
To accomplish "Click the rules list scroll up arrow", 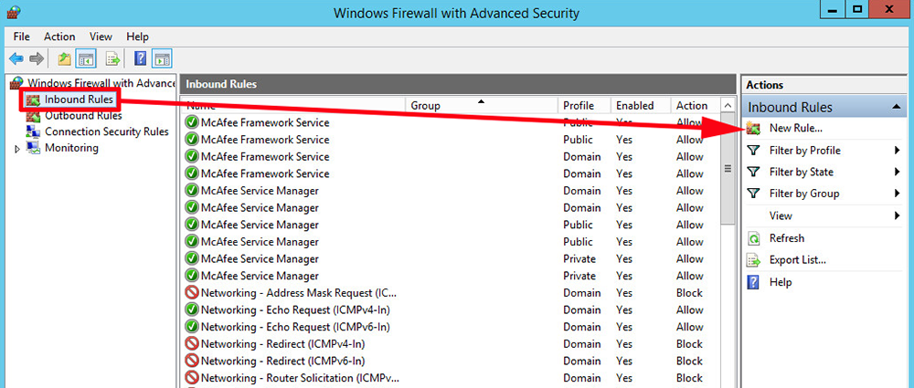I will (728, 106).
